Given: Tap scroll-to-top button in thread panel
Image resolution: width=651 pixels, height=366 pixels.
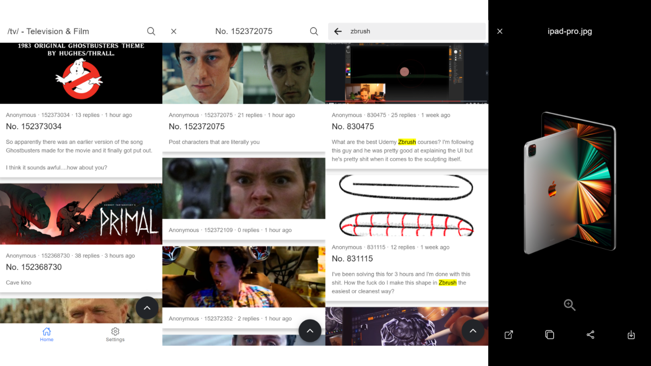Looking at the screenshot, I should (x=310, y=331).
